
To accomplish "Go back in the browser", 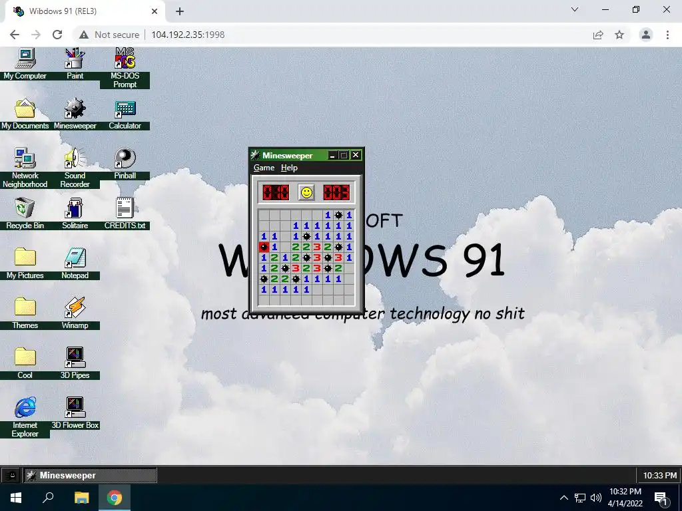I will click(15, 35).
